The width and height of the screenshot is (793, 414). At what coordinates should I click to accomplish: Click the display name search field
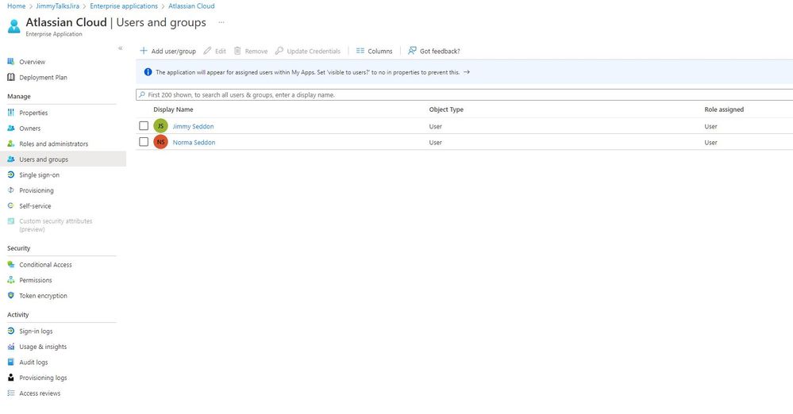point(464,94)
